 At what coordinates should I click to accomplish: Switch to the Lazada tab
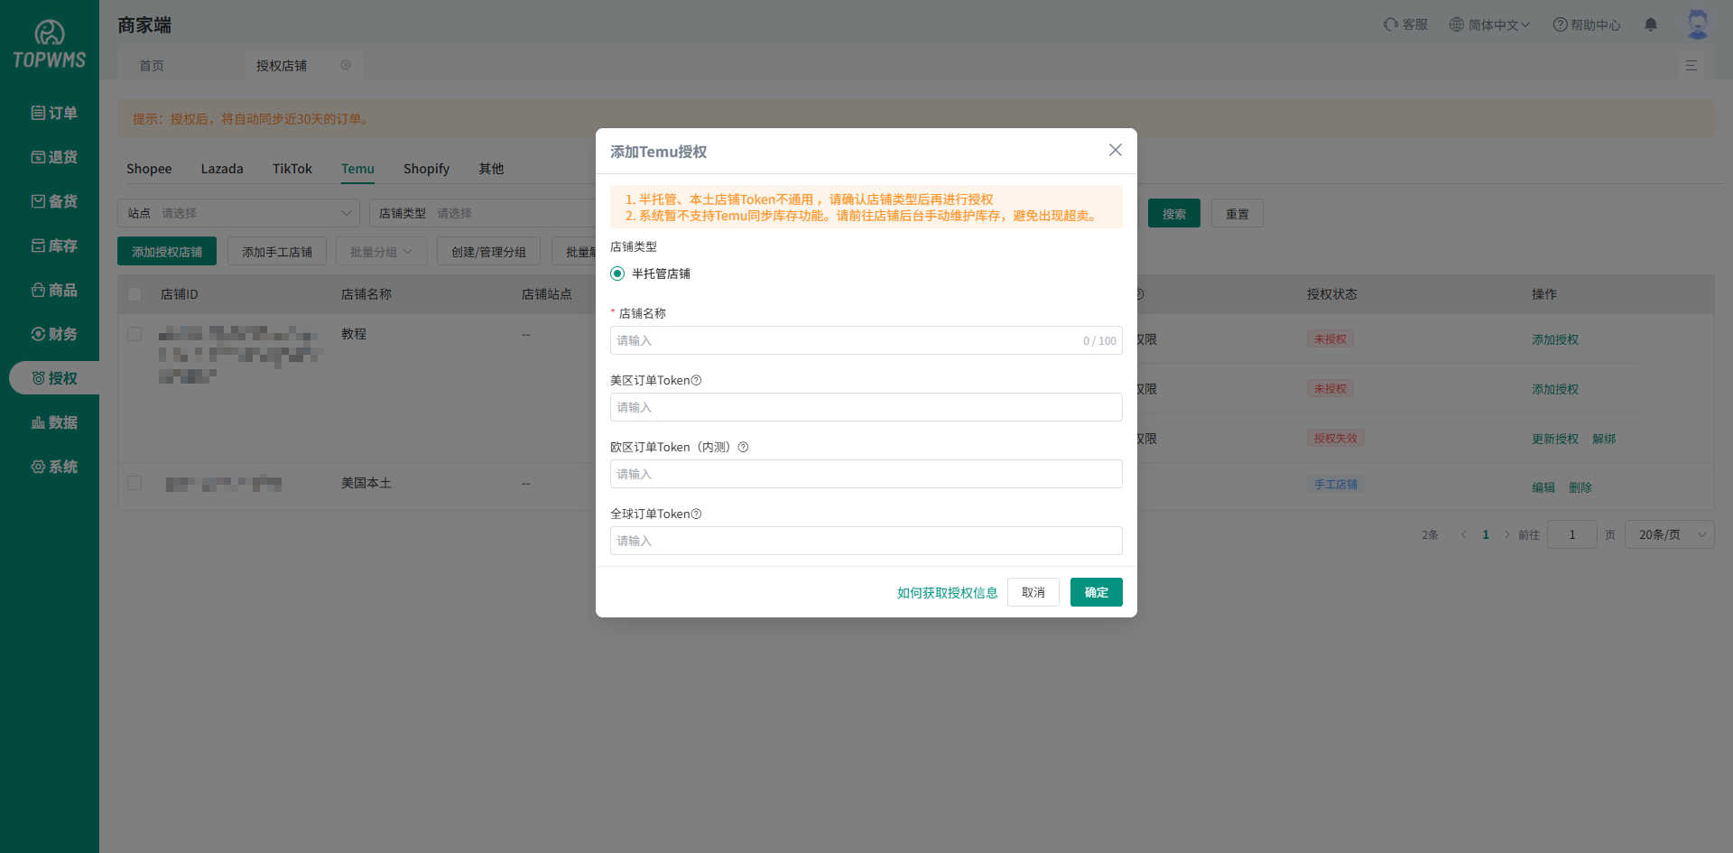click(222, 169)
